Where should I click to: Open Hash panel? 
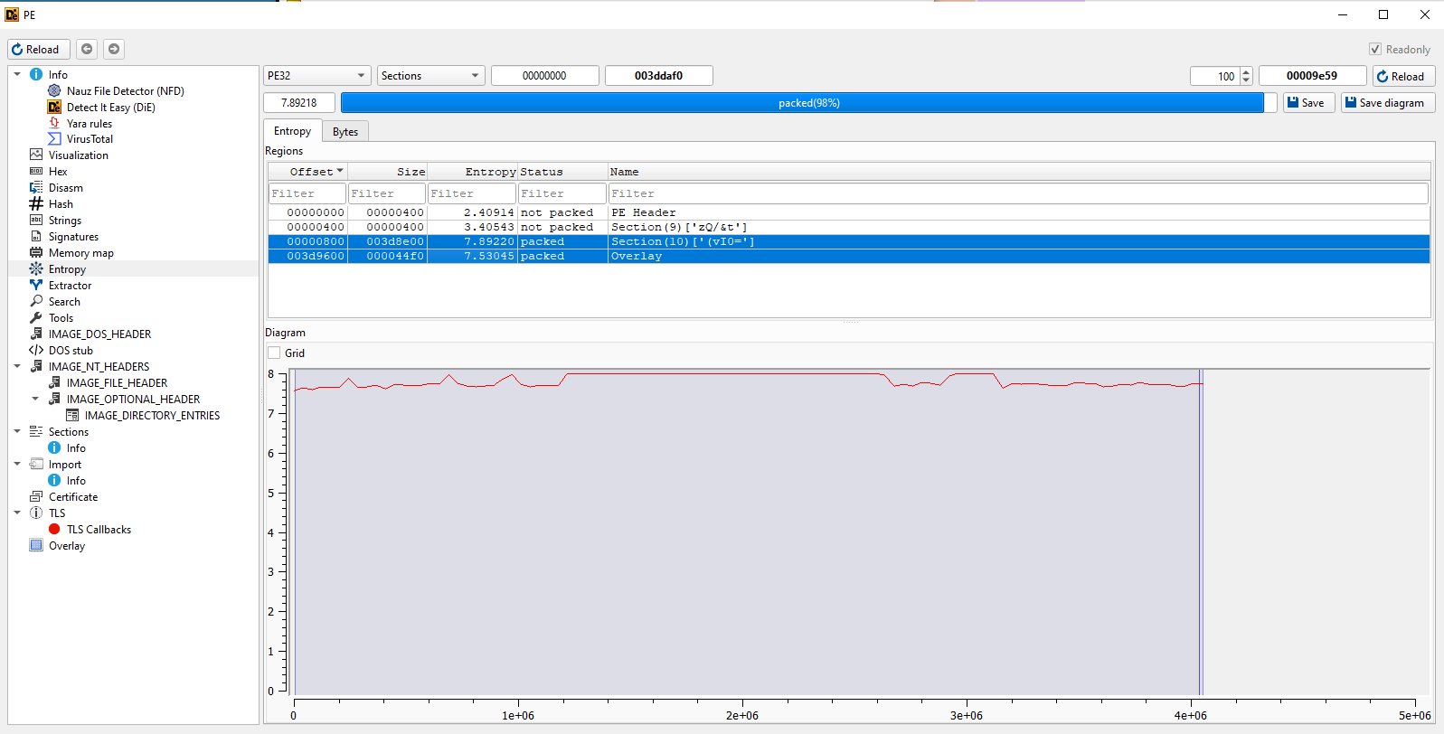61,204
